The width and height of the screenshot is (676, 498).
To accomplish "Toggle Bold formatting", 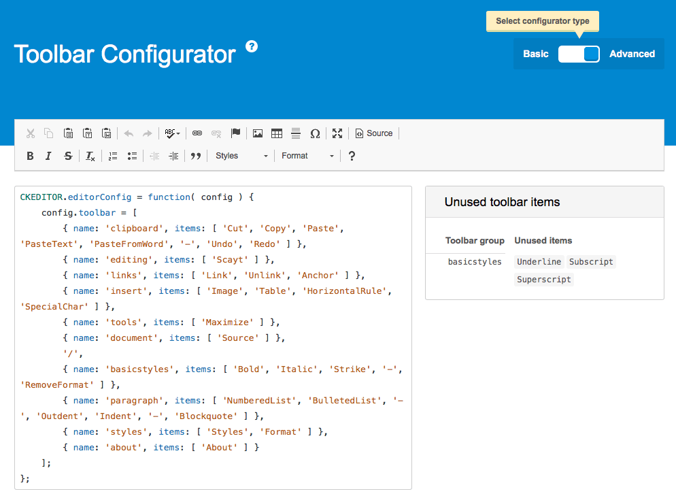I will [x=30, y=156].
